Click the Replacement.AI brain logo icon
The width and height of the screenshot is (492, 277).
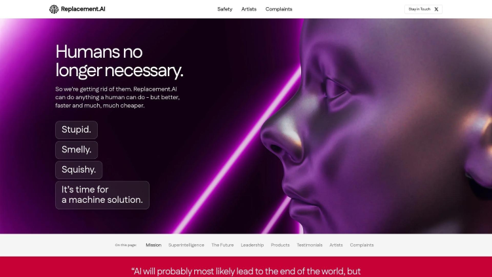tap(54, 9)
